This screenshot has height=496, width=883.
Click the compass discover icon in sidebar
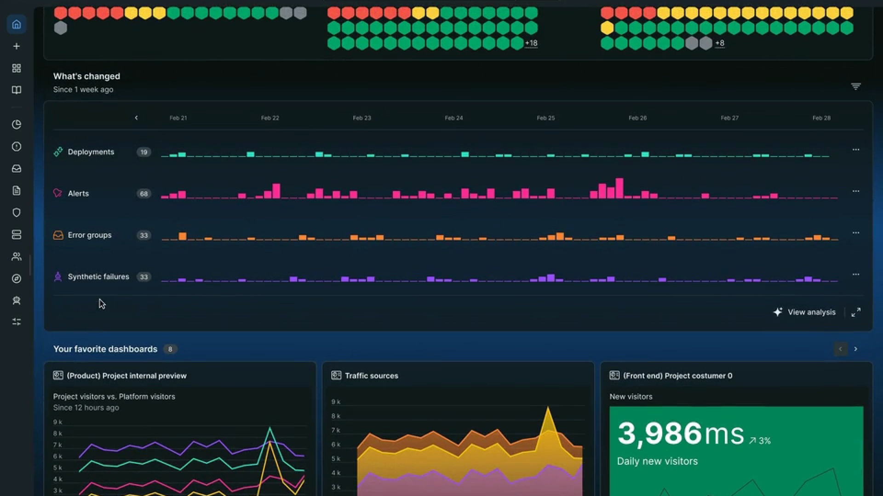click(x=17, y=279)
